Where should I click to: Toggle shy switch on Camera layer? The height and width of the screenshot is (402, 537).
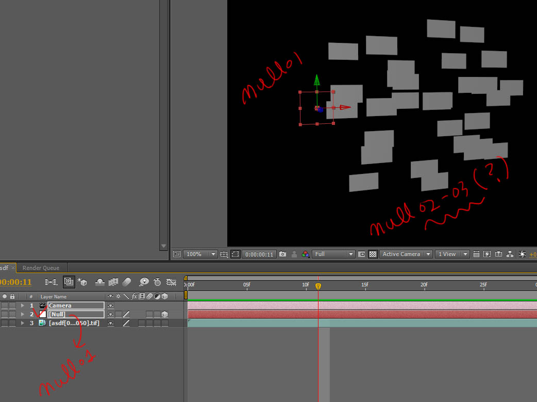pyautogui.click(x=110, y=305)
